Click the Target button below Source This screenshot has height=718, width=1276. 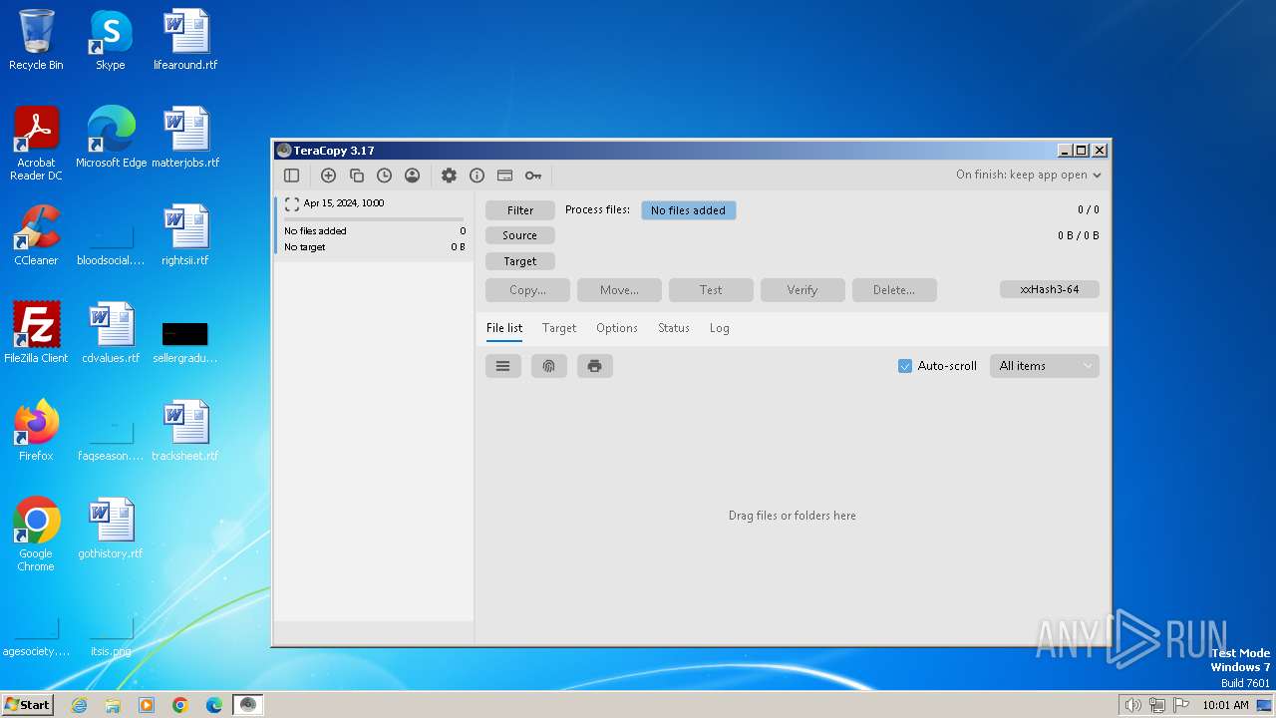pyautogui.click(x=520, y=261)
